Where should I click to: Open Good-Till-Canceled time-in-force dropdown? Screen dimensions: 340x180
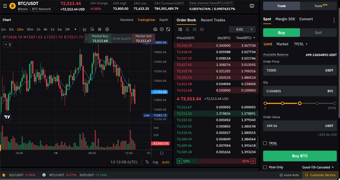coord(318,167)
